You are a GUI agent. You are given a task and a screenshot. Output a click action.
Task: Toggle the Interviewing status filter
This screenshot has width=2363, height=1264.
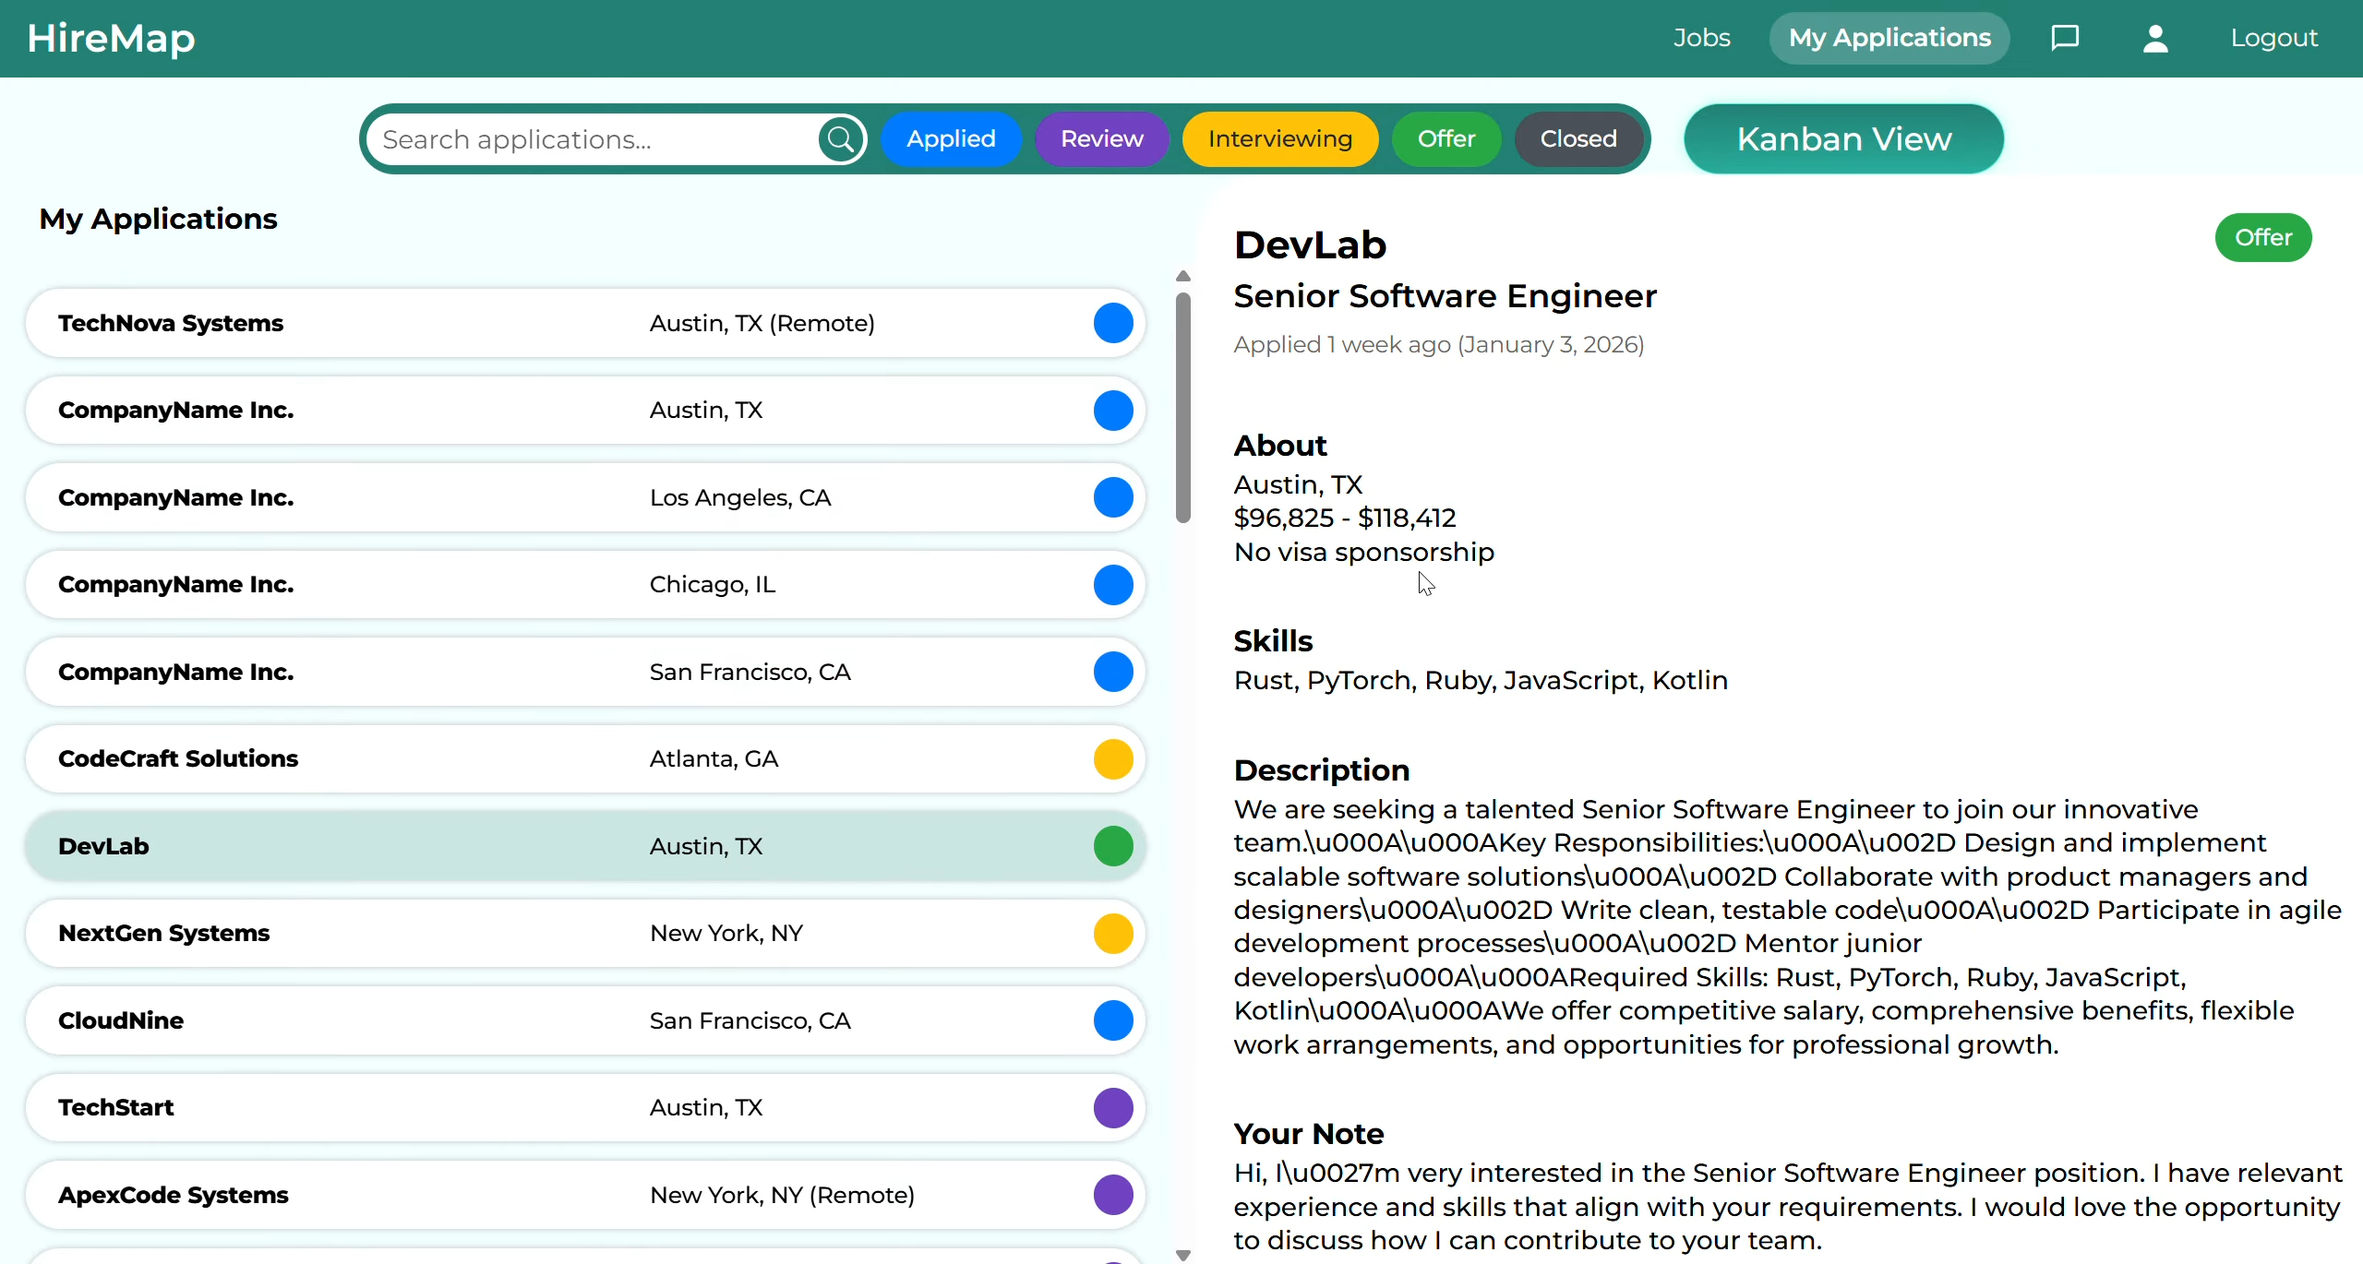coord(1279,139)
